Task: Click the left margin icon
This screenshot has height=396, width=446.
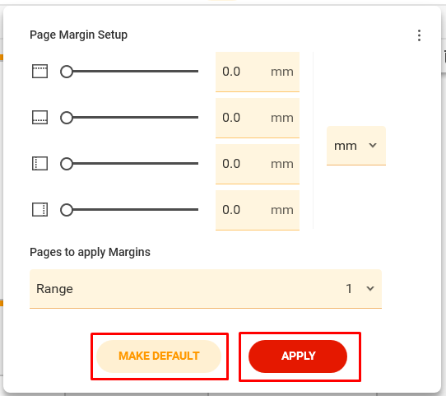Action: click(39, 164)
